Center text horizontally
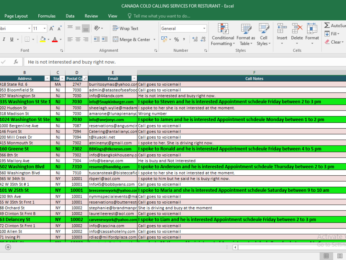Viewport: 346px width, 260px height. coord(78,40)
